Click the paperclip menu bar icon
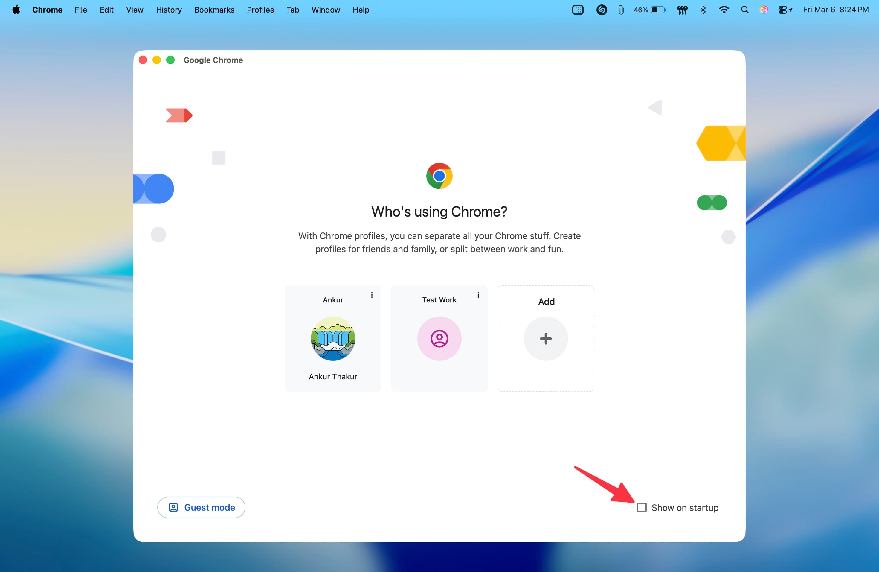879x572 pixels. pyautogui.click(x=621, y=10)
